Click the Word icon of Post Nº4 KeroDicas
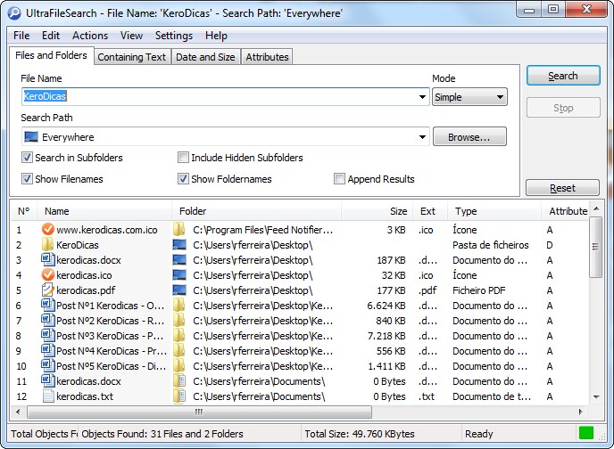 point(48,350)
